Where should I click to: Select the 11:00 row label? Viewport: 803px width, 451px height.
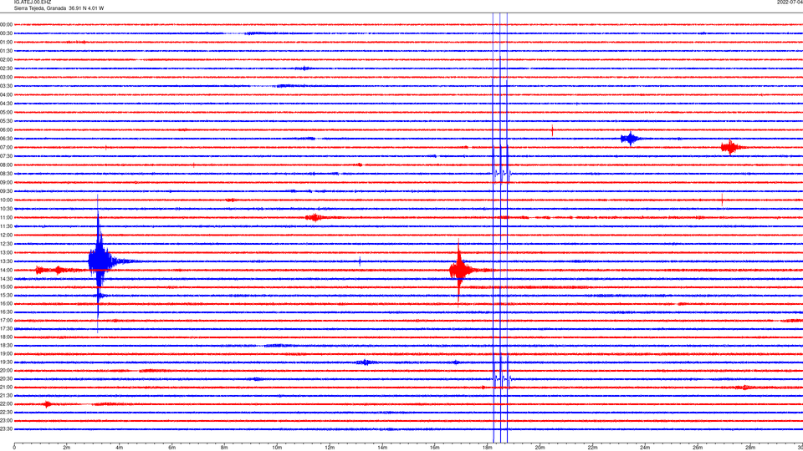click(6, 218)
